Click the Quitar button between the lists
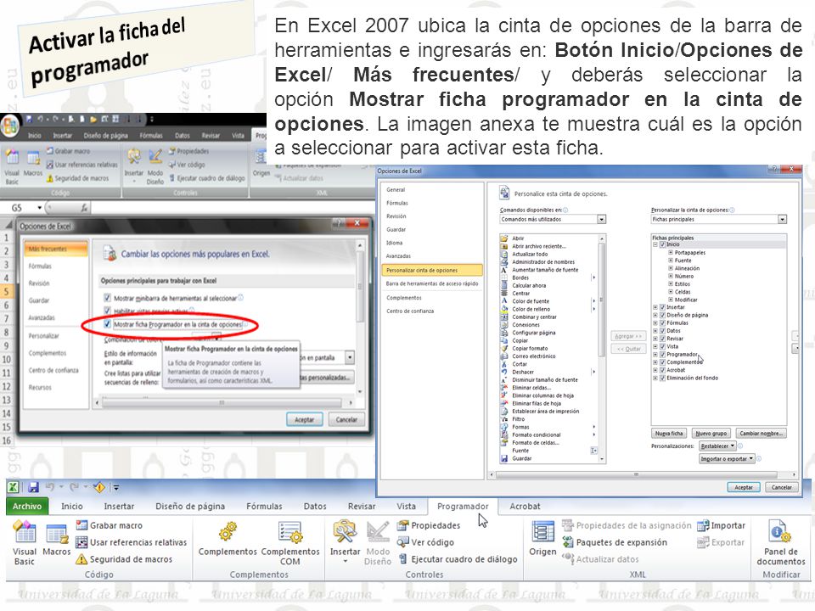This screenshot has width=815, height=611. point(628,349)
